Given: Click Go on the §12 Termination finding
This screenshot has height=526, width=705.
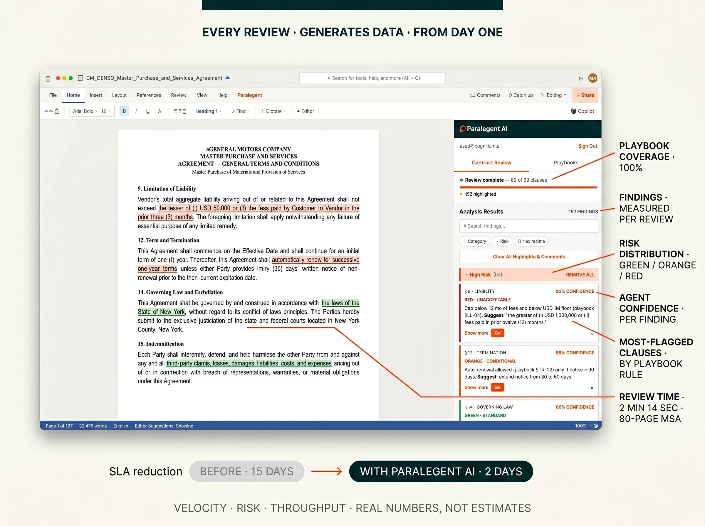Looking at the screenshot, I should [x=498, y=387].
